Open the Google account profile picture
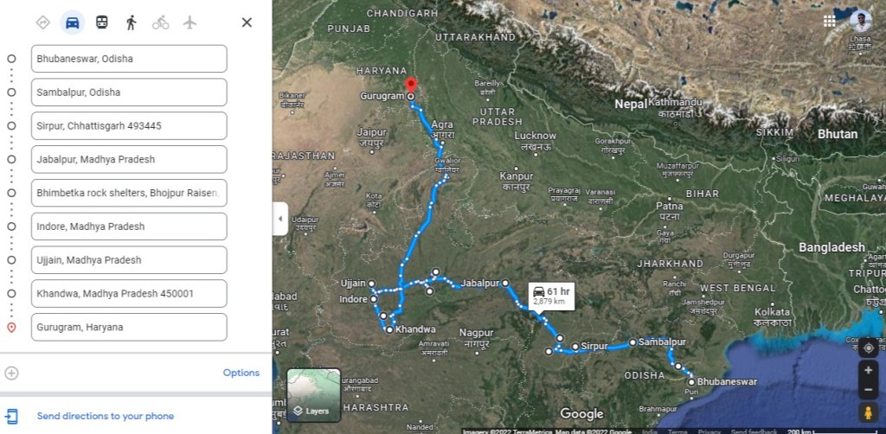The width and height of the screenshot is (886, 434). coord(861,21)
